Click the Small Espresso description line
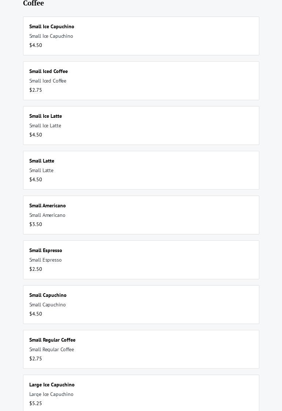 tap(45, 260)
